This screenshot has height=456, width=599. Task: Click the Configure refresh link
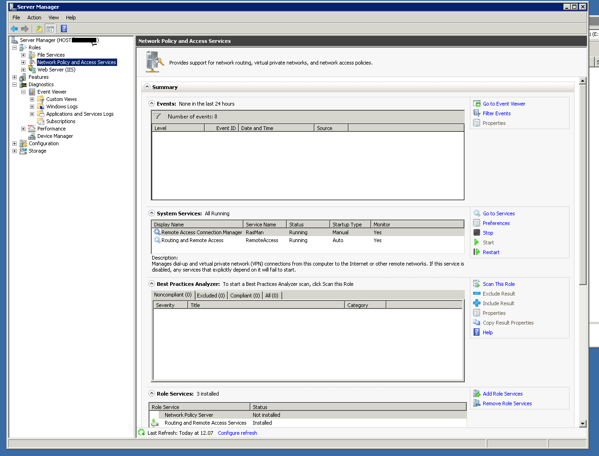(237, 433)
